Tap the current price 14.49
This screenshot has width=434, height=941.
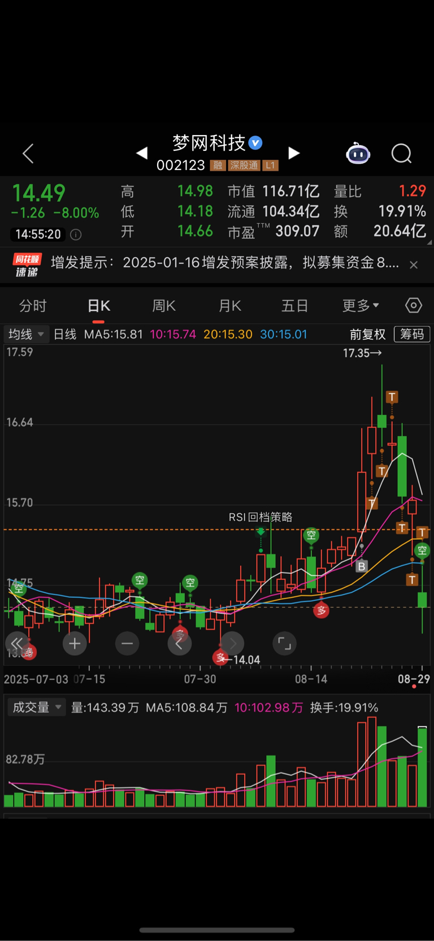pyautogui.click(x=39, y=193)
